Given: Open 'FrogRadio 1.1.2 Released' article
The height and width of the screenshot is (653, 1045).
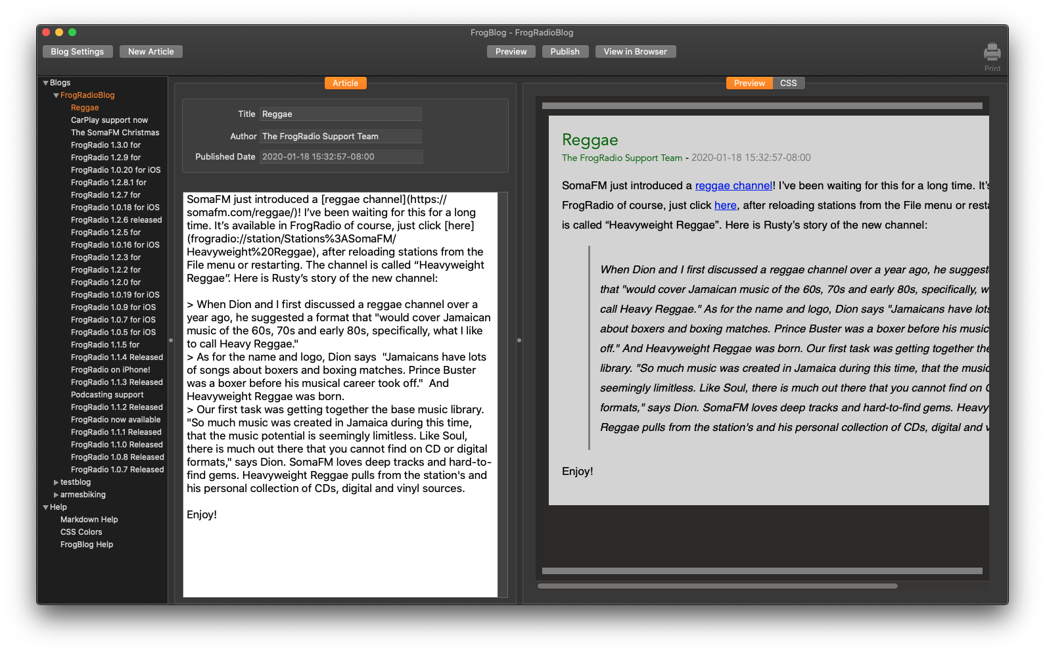Looking at the screenshot, I should point(117,407).
